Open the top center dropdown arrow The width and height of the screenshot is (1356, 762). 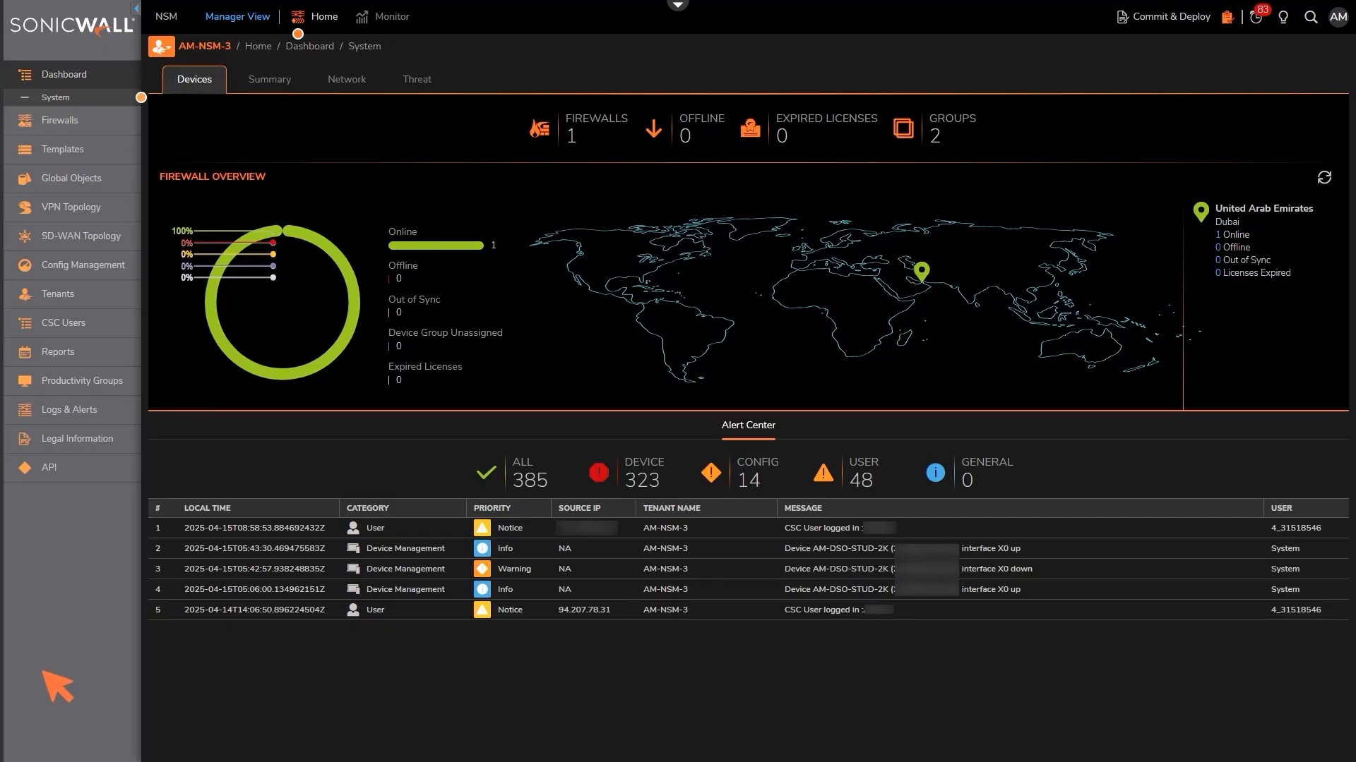677,4
